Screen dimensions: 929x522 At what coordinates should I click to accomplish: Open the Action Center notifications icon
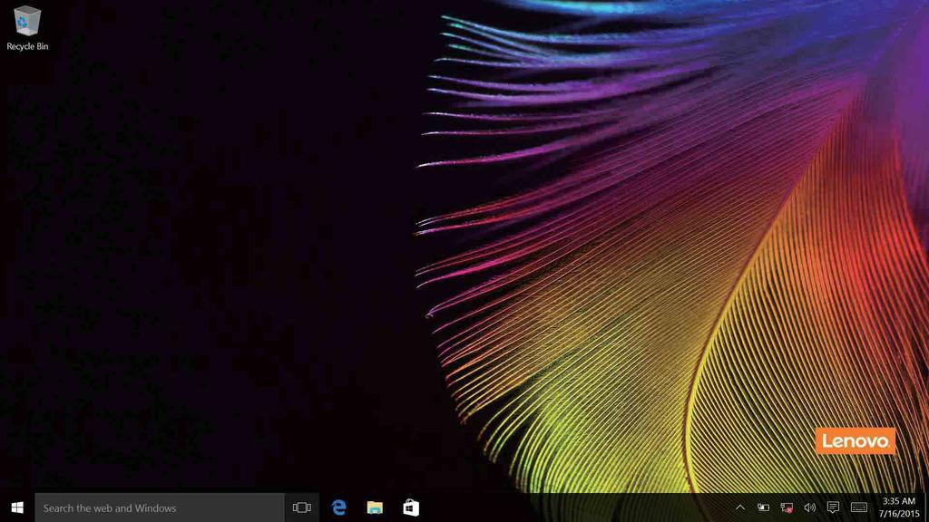(833, 507)
